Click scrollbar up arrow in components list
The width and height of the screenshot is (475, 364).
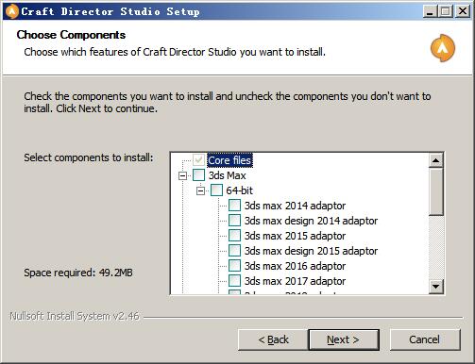436,160
